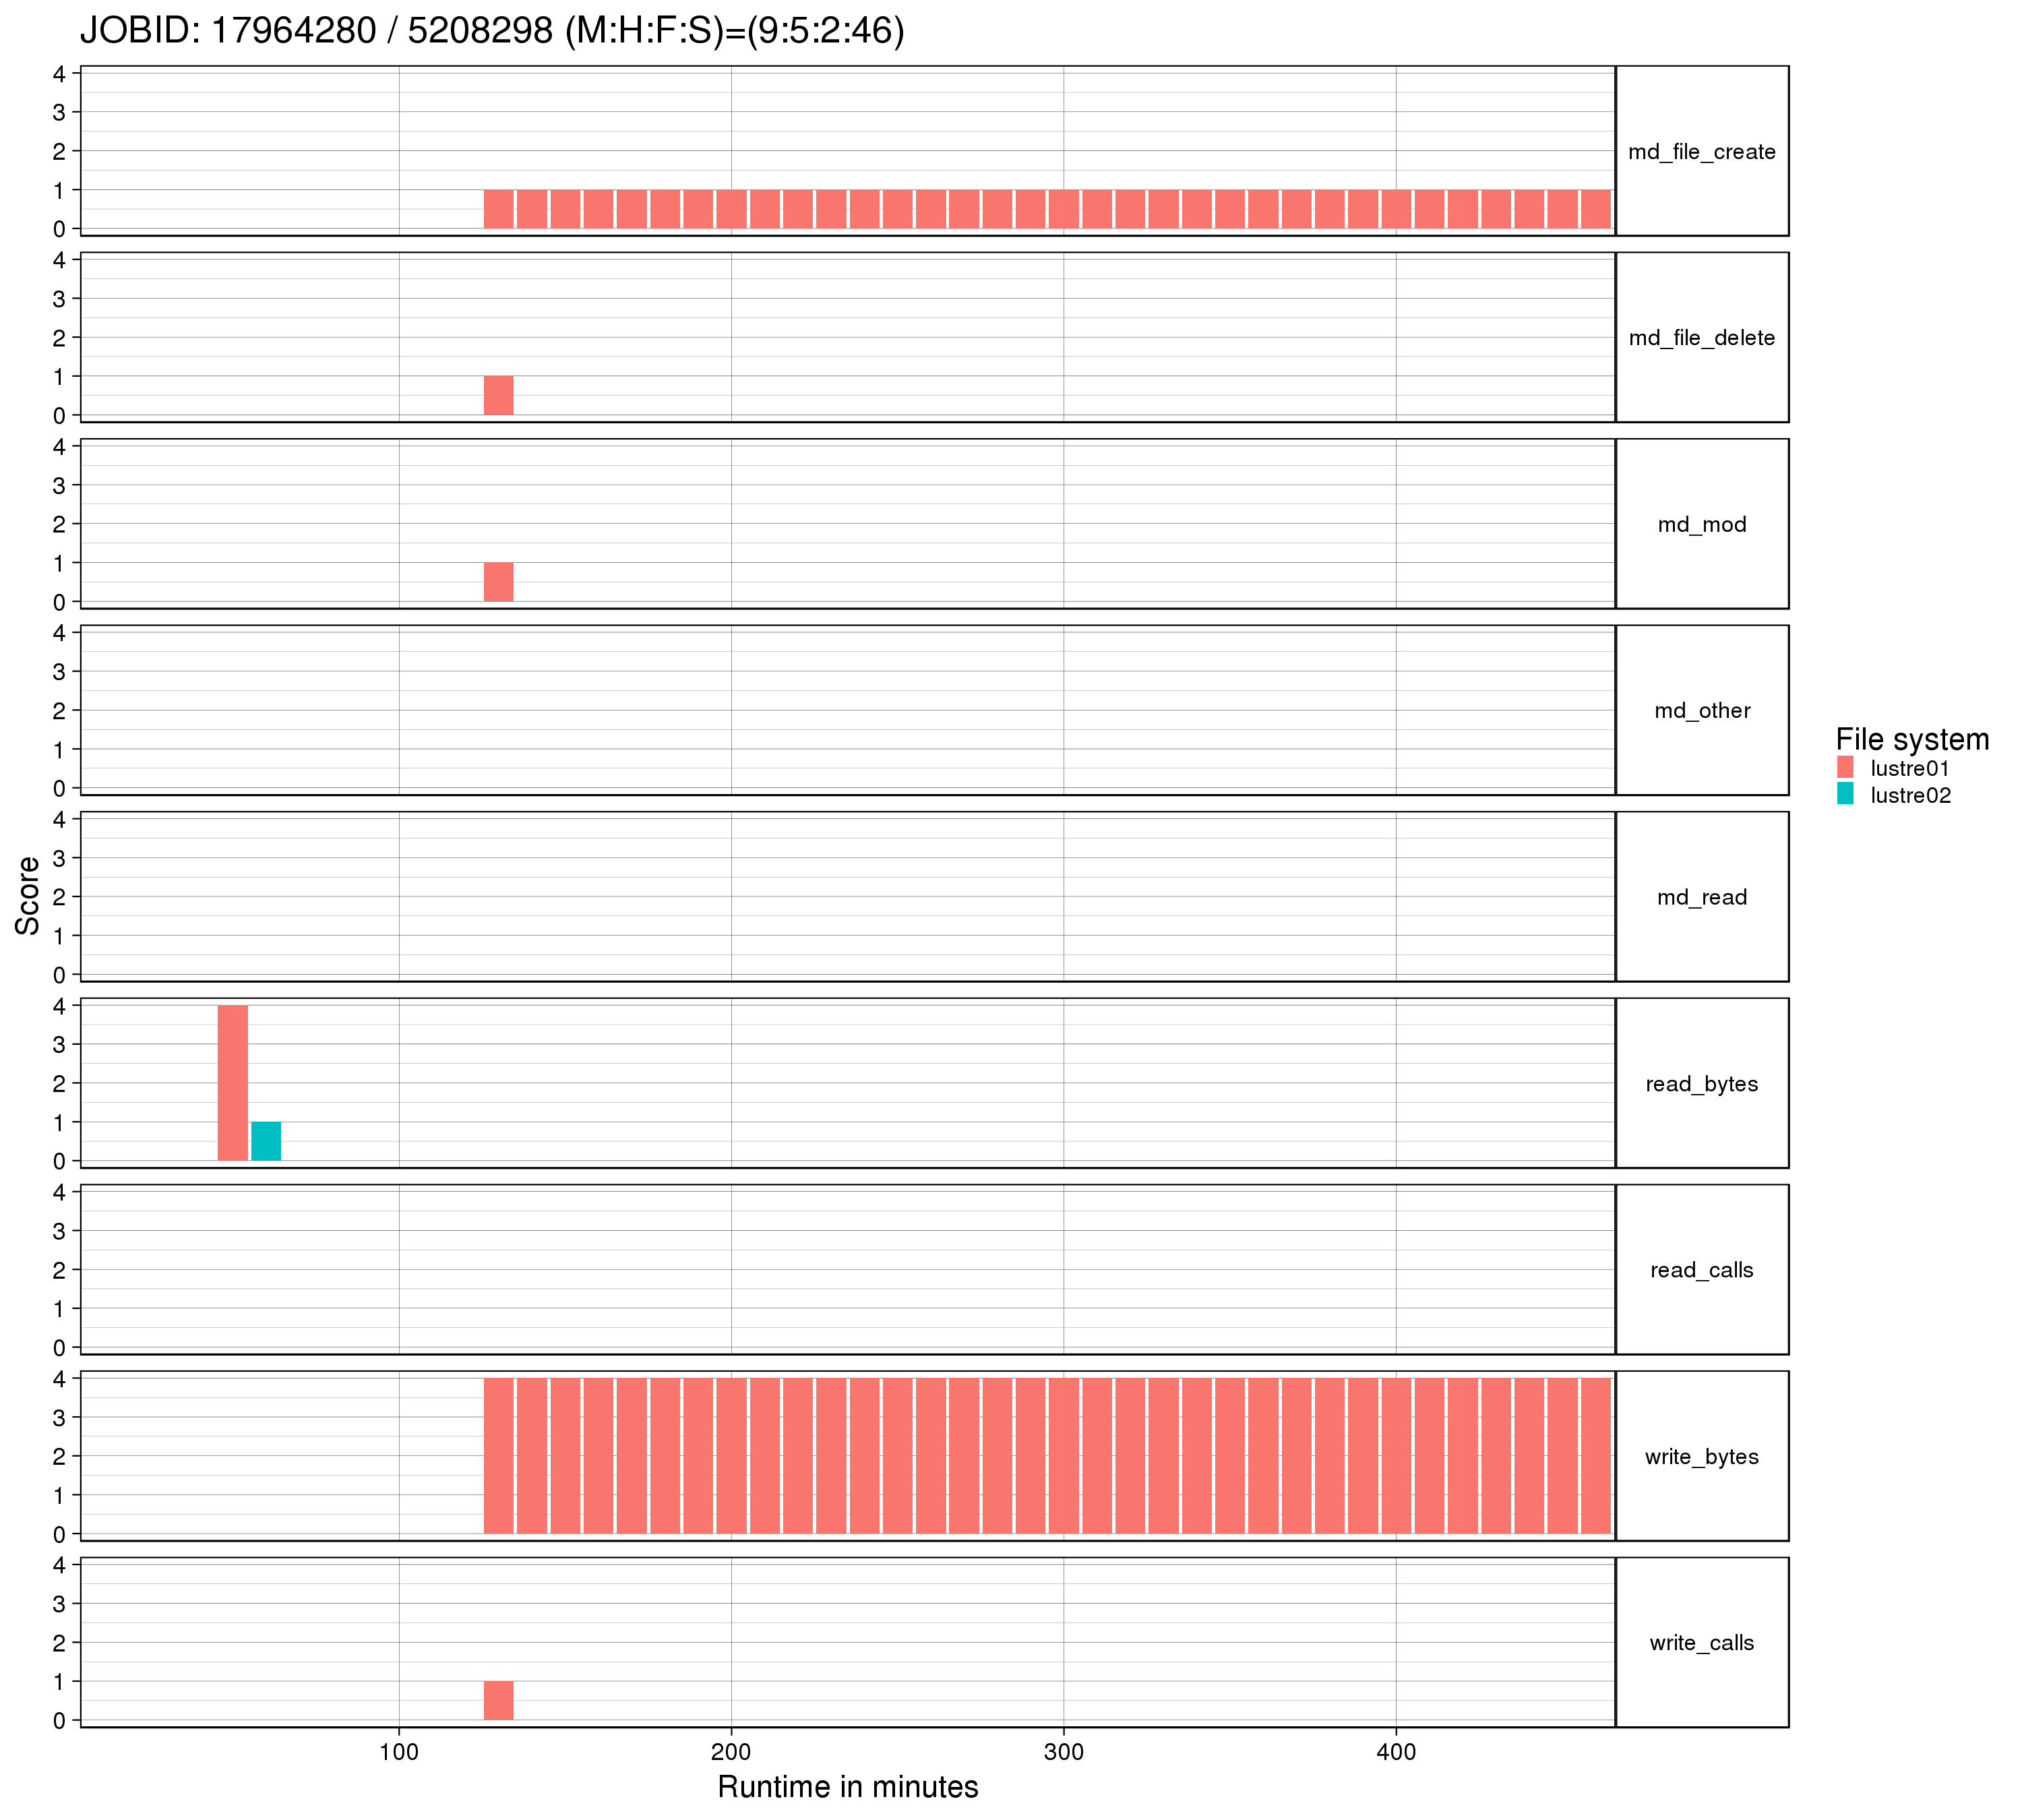Click the single md_mod bar
This screenshot has width=2022, height=1820.
pos(499,582)
